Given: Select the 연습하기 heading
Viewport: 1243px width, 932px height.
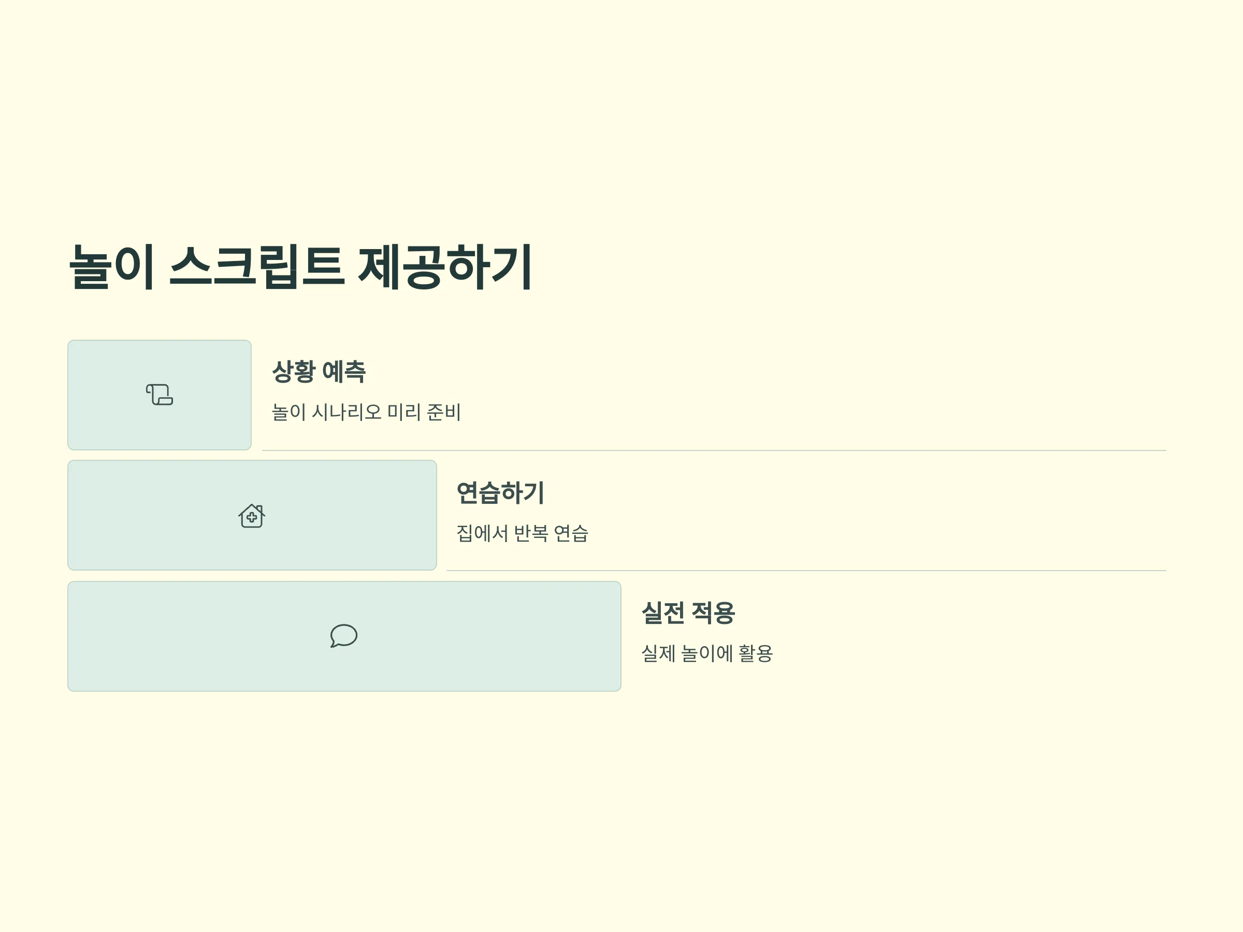Looking at the screenshot, I should 500,493.
